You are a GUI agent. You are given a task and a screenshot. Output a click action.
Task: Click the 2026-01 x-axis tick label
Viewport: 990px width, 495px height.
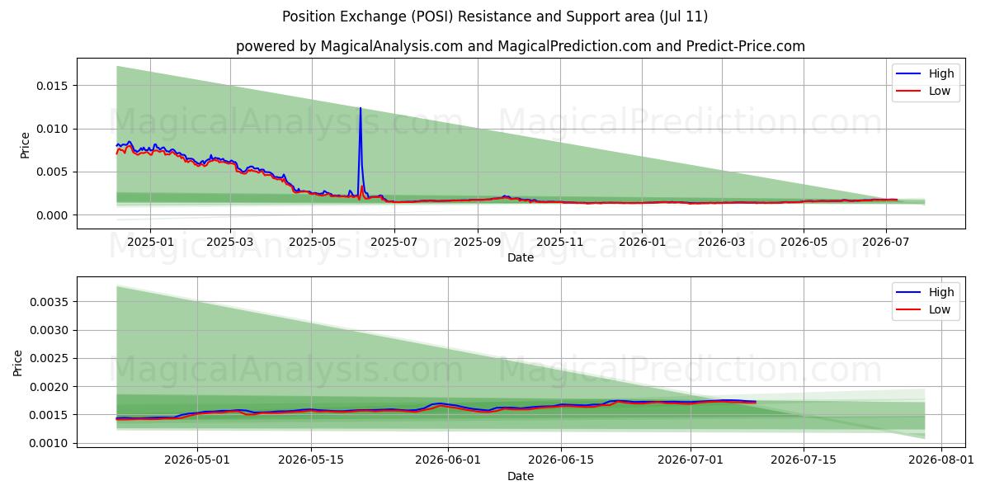pos(642,242)
